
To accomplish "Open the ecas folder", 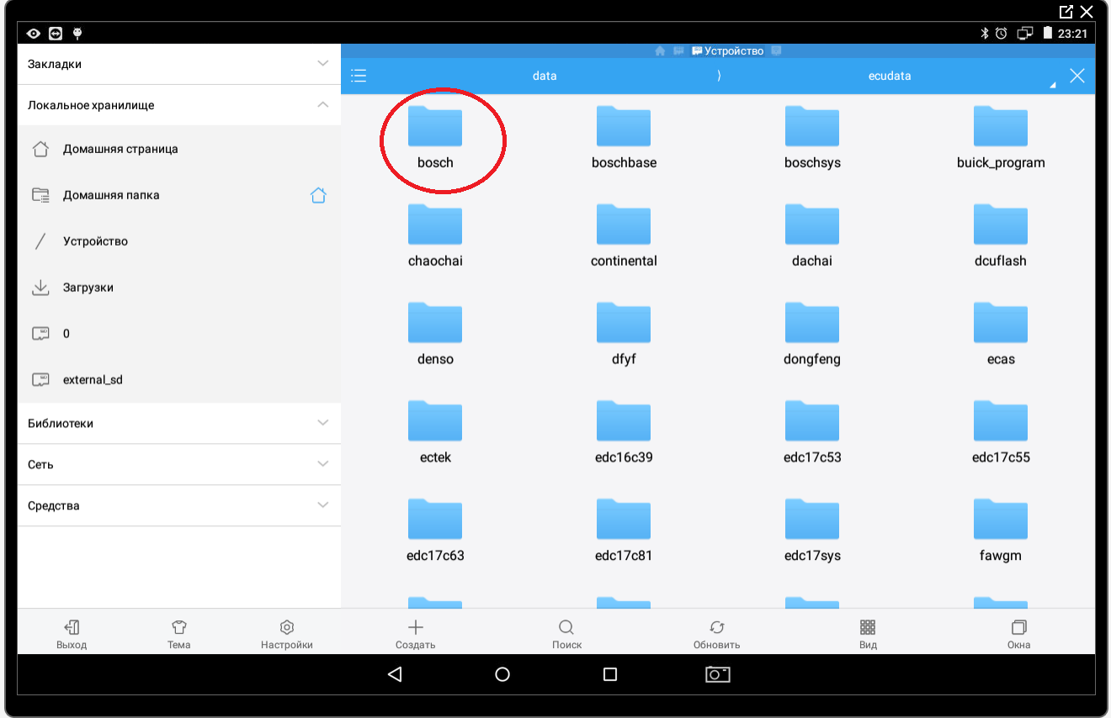I will click(x=1001, y=335).
